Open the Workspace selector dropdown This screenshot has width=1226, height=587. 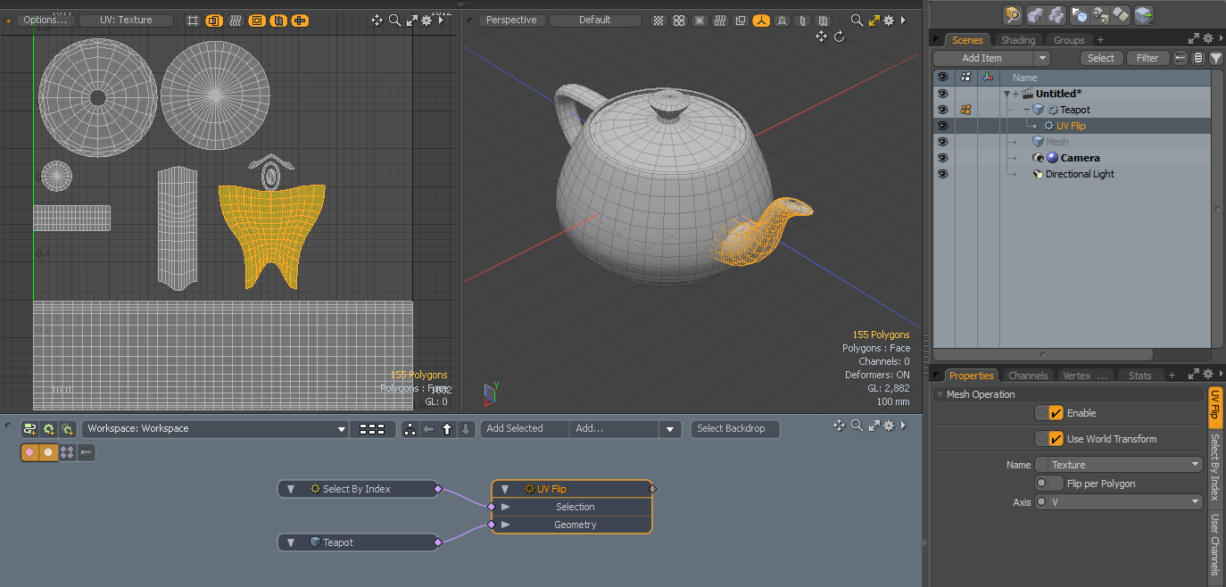click(x=214, y=429)
